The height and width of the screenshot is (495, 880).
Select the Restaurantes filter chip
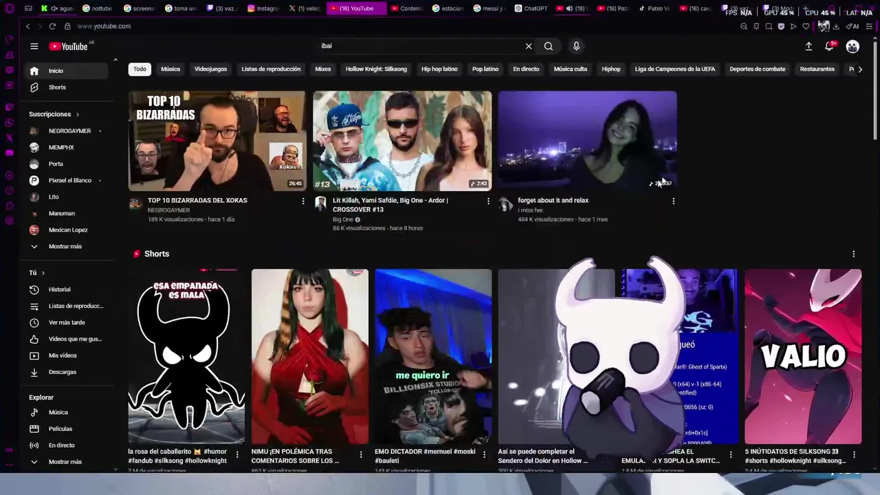(x=817, y=69)
